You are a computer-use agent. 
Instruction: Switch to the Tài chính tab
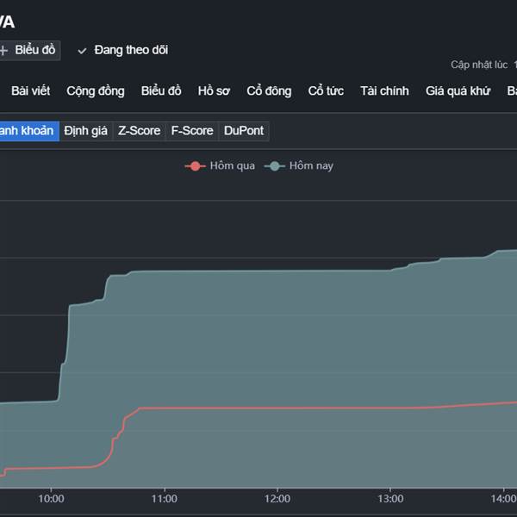tap(384, 91)
